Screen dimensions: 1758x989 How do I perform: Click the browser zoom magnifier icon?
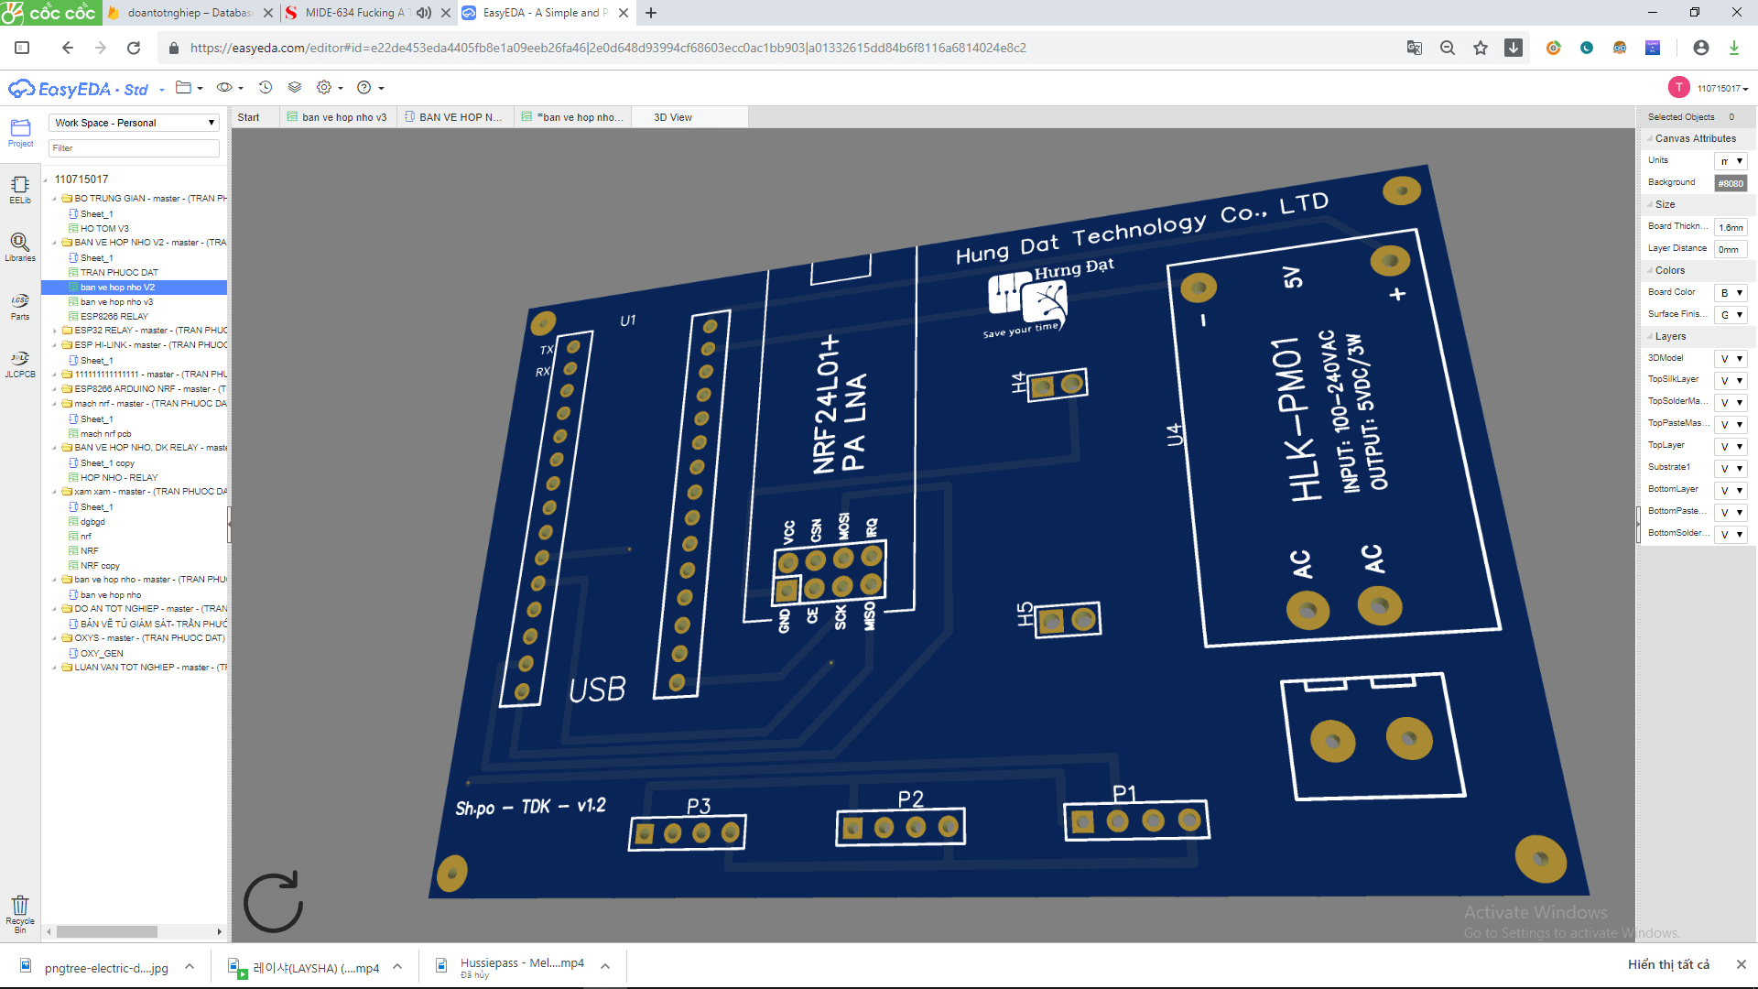coord(1448,48)
